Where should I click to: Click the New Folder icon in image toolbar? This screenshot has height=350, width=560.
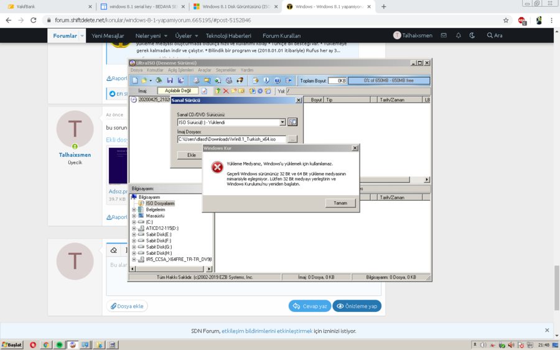[233, 91]
